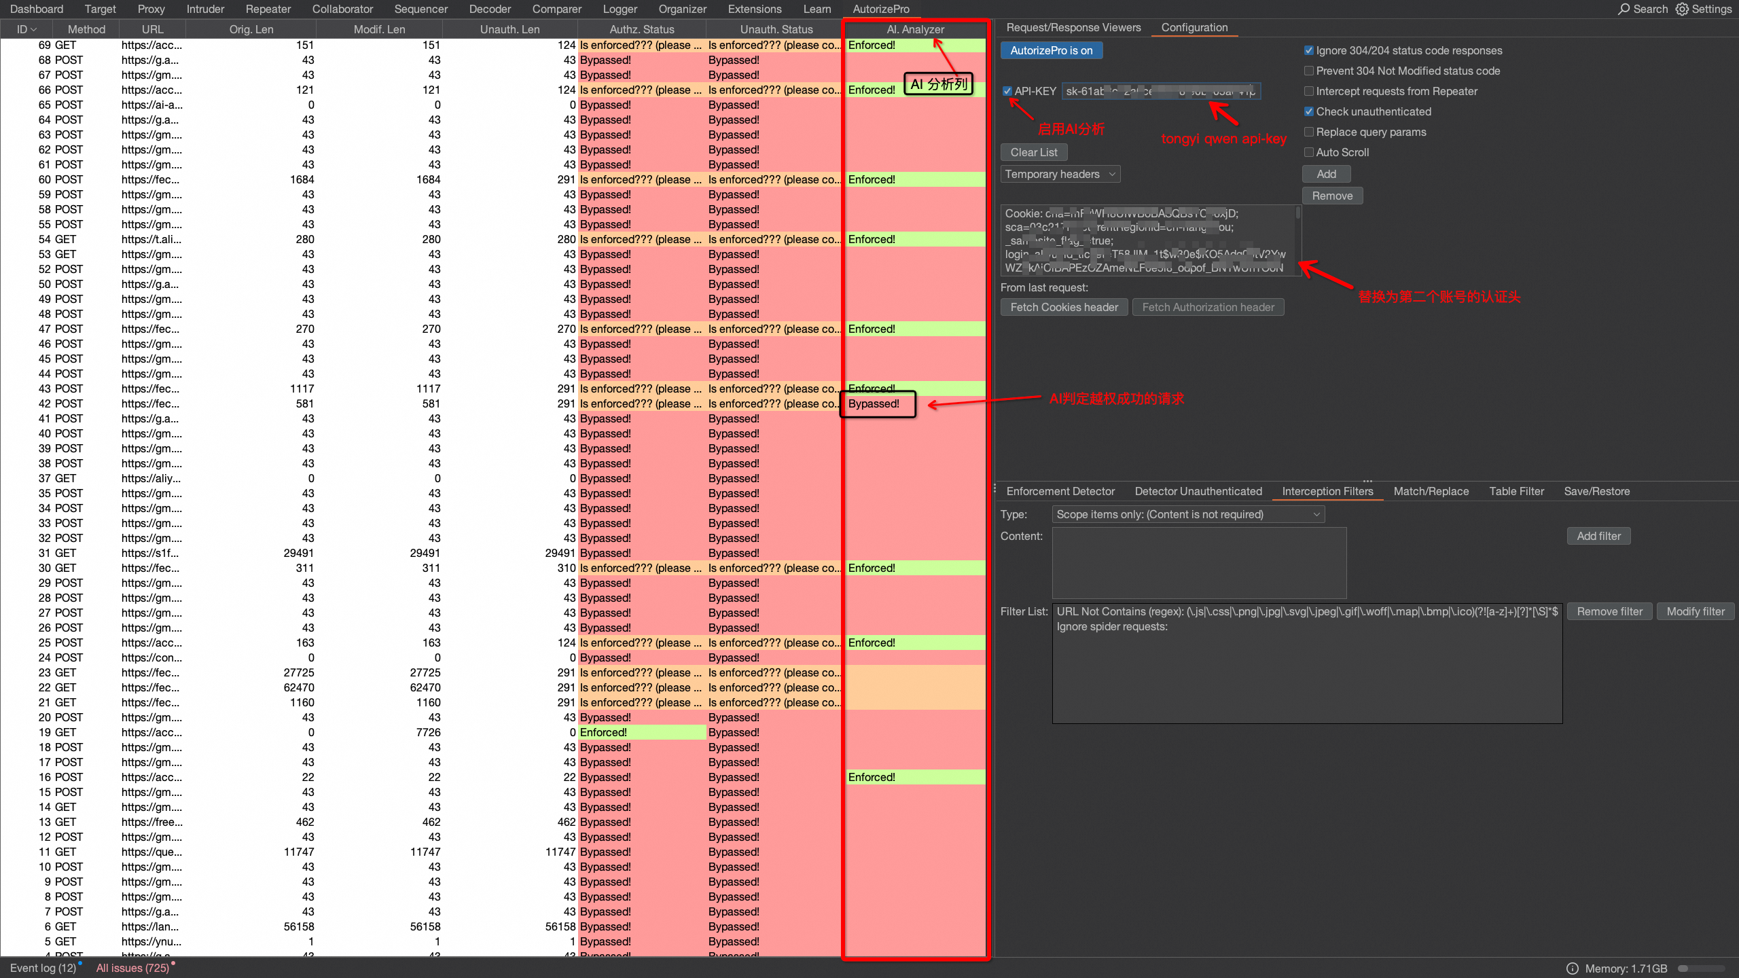Click the Fetch Cookies header button
1739x978 pixels.
tap(1064, 307)
